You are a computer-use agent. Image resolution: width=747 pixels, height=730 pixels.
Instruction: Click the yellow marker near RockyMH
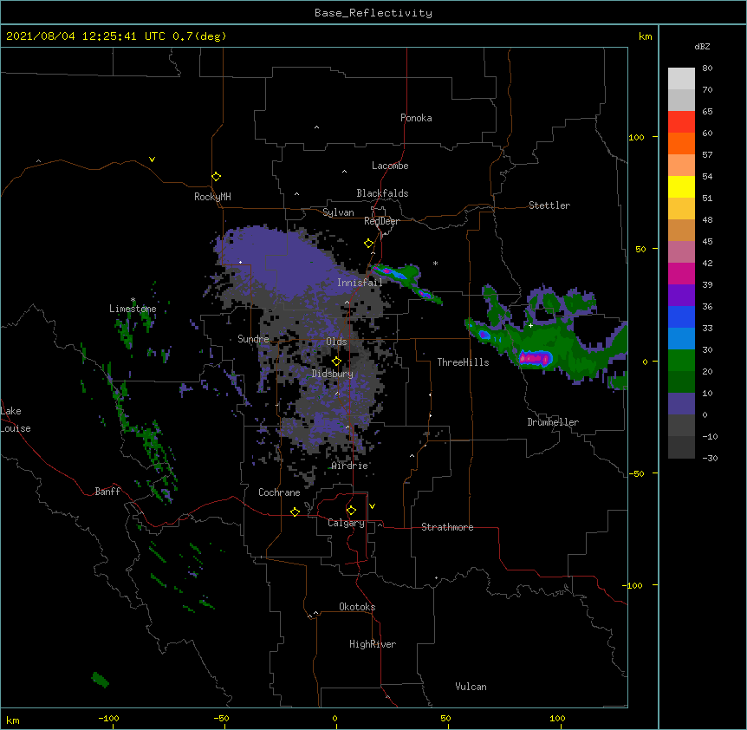[216, 177]
